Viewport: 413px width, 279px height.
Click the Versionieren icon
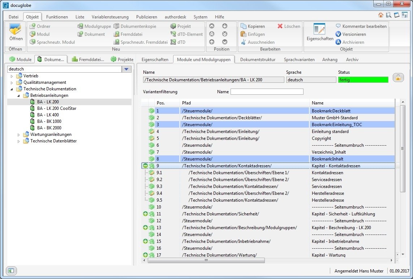click(338, 34)
